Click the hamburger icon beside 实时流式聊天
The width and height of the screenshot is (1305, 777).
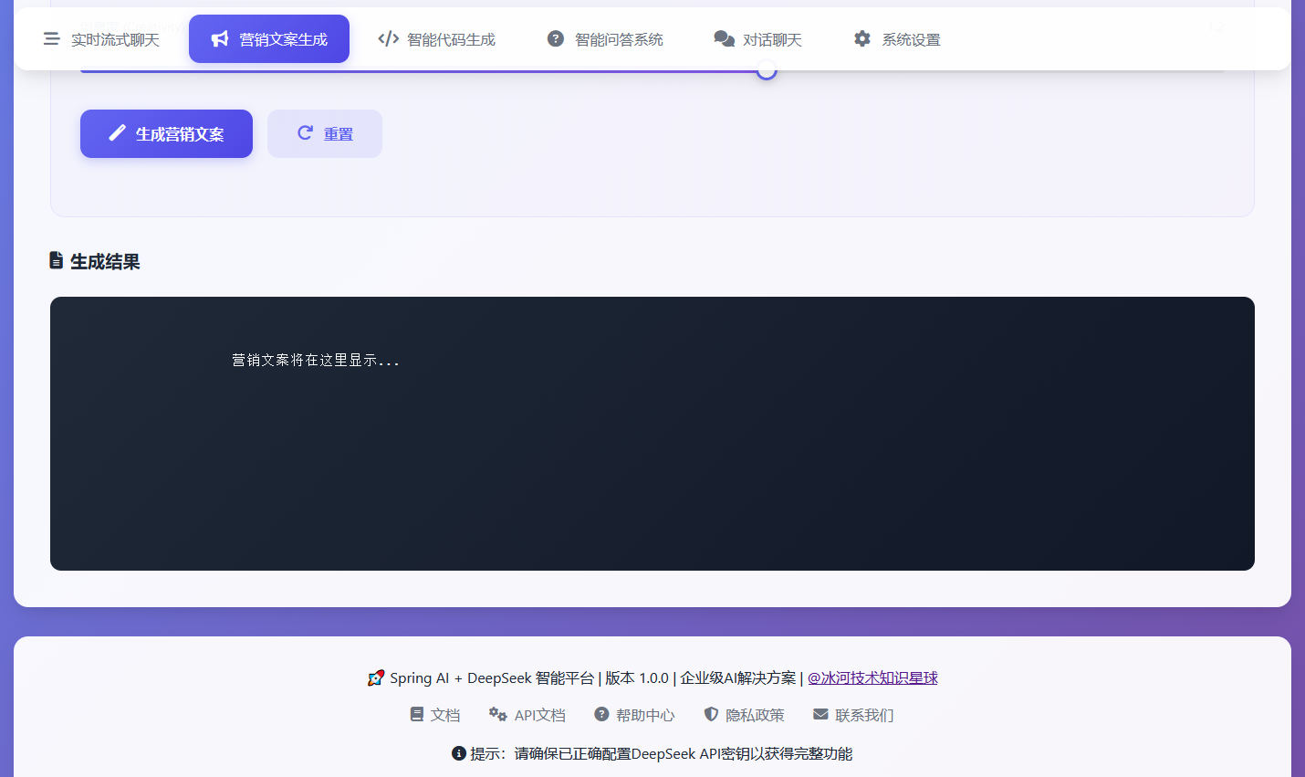pyautogui.click(x=52, y=39)
